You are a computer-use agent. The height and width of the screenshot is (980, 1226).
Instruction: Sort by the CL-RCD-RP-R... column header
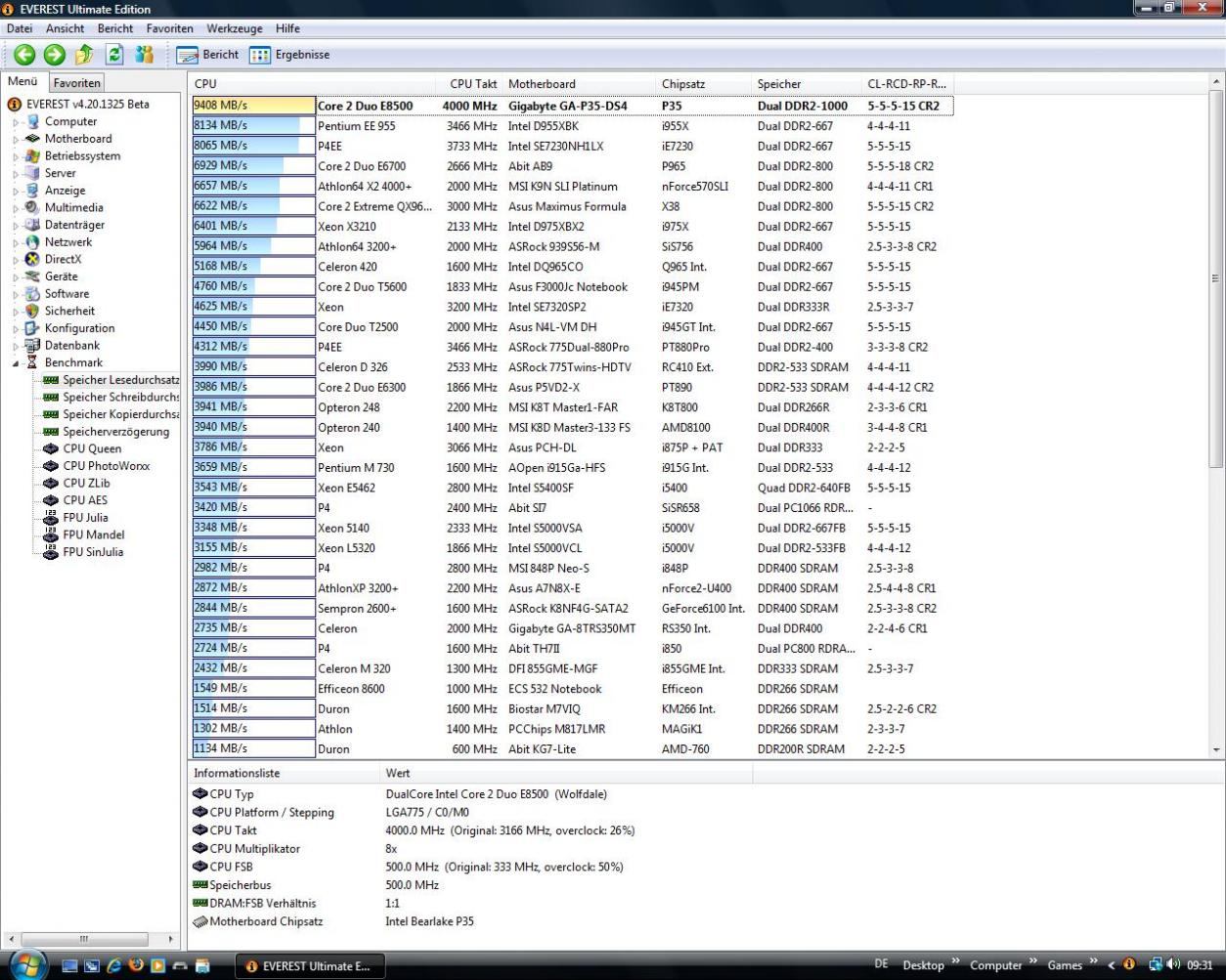(907, 84)
